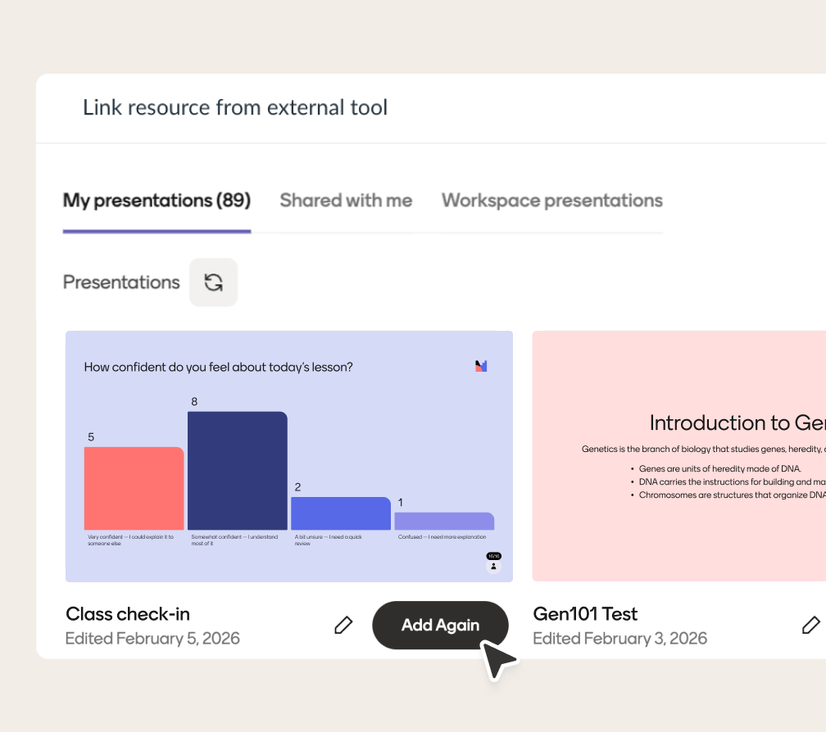This screenshot has width=826, height=732.
Task: Switch to the Shared with me tab
Action: coord(346,201)
